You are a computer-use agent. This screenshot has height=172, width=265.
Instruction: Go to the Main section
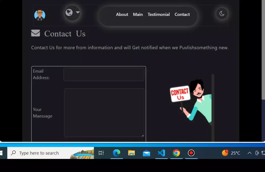pos(138,14)
